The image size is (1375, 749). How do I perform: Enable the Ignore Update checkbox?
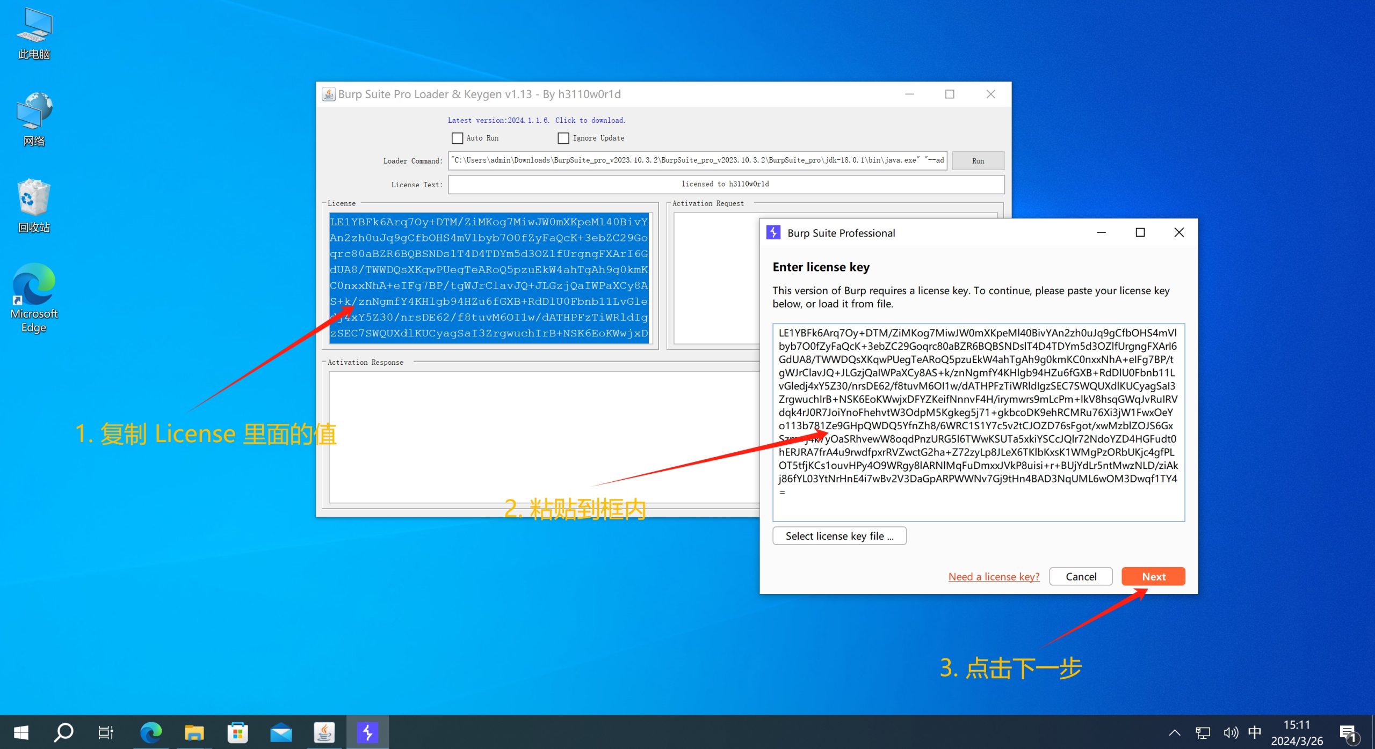(563, 138)
